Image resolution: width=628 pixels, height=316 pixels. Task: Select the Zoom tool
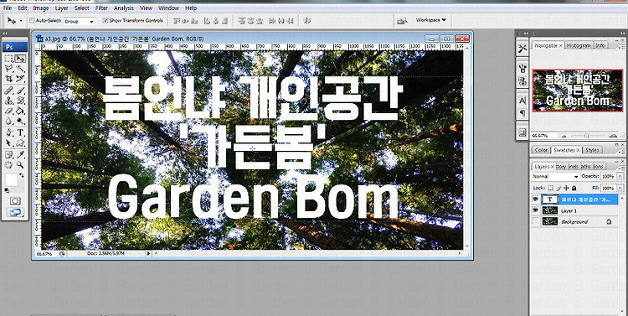pyautogui.click(x=20, y=164)
